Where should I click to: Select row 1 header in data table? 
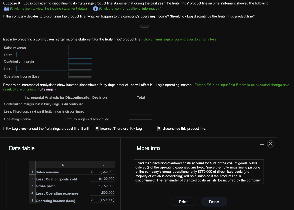click(x=32, y=172)
